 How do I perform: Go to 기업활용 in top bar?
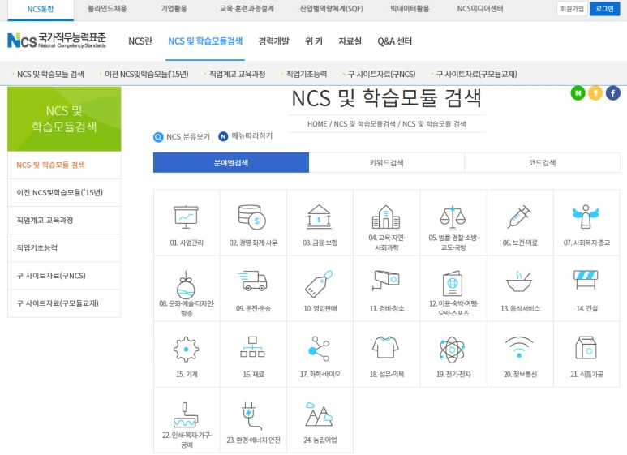click(174, 9)
